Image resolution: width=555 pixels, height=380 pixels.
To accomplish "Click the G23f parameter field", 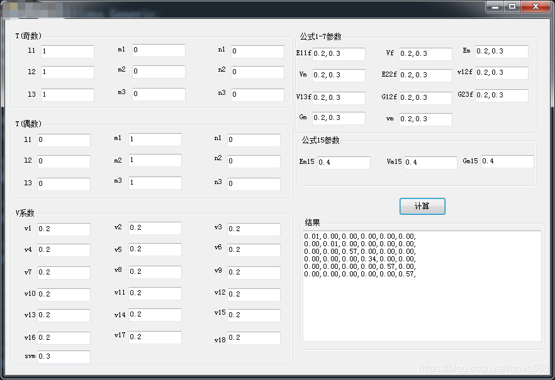I will click(x=502, y=95).
